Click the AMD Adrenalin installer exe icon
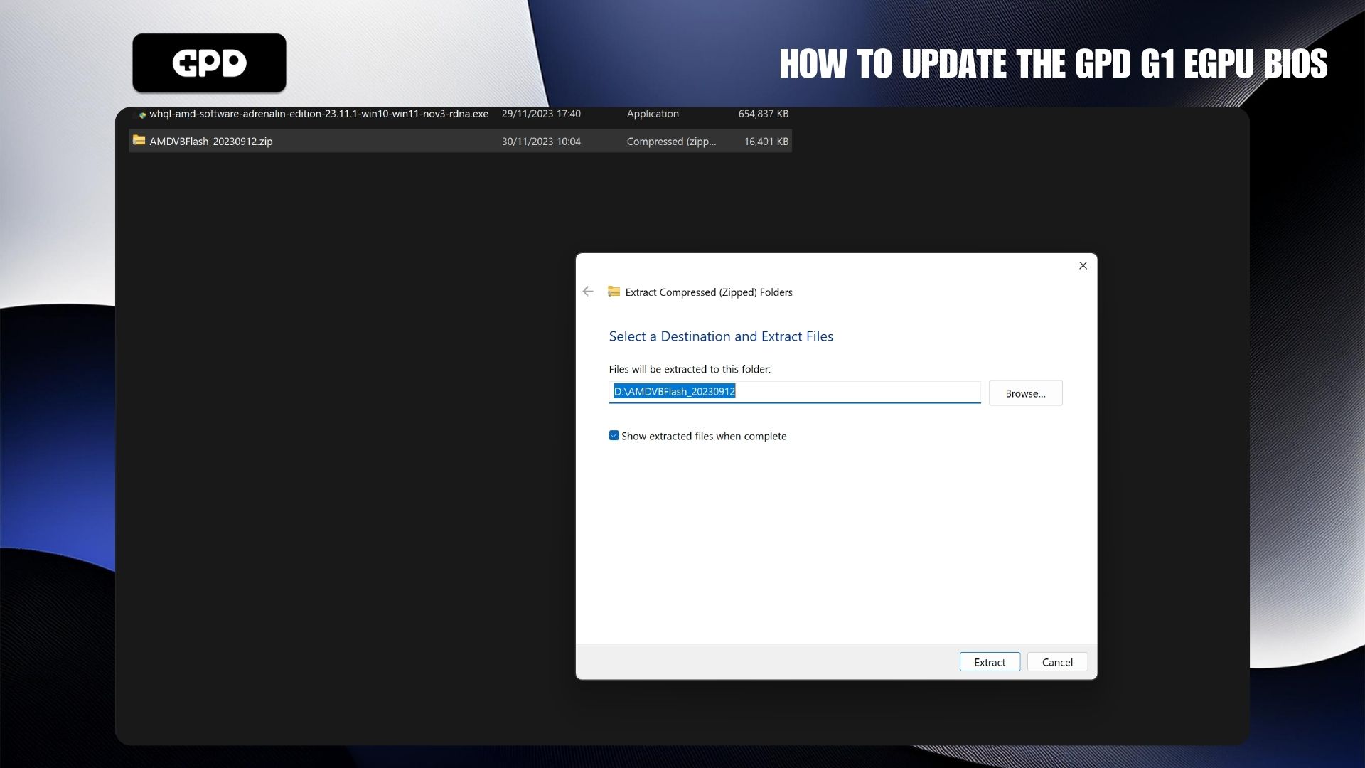 [141, 114]
